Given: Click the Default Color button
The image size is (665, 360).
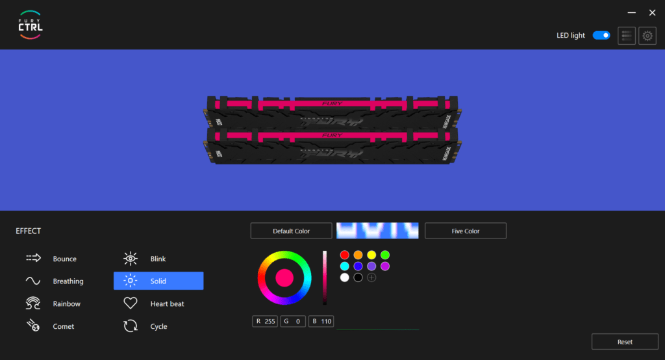Looking at the screenshot, I should tap(292, 231).
